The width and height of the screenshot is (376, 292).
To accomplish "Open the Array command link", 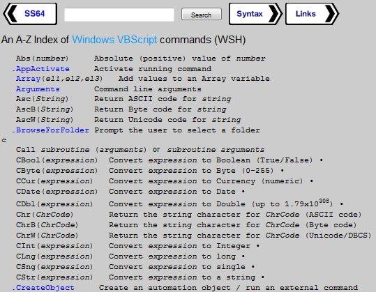I will [28, 79].
